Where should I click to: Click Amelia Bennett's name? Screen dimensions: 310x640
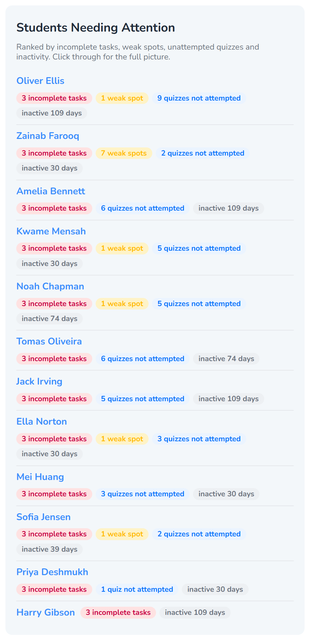click(51, 191)
